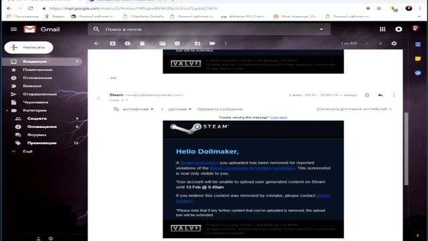The width and height of the screenshot is (428, 241).
Task: Snooze this conversation
Action: click(177, 44)
